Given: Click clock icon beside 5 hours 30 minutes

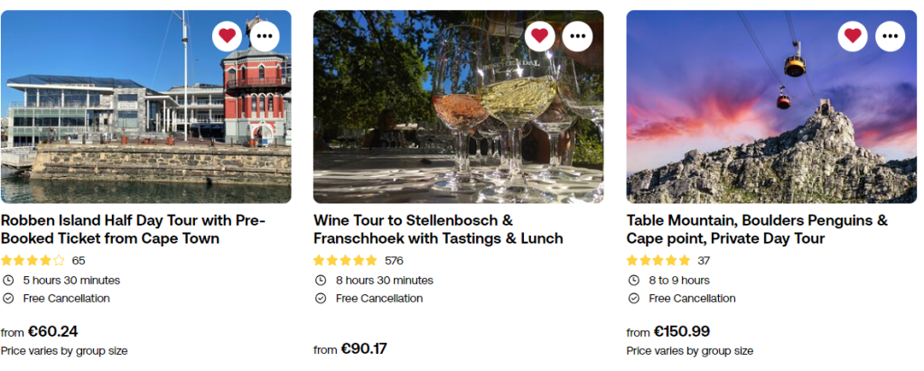Looking at the screenshot, I should coord(8,280).
